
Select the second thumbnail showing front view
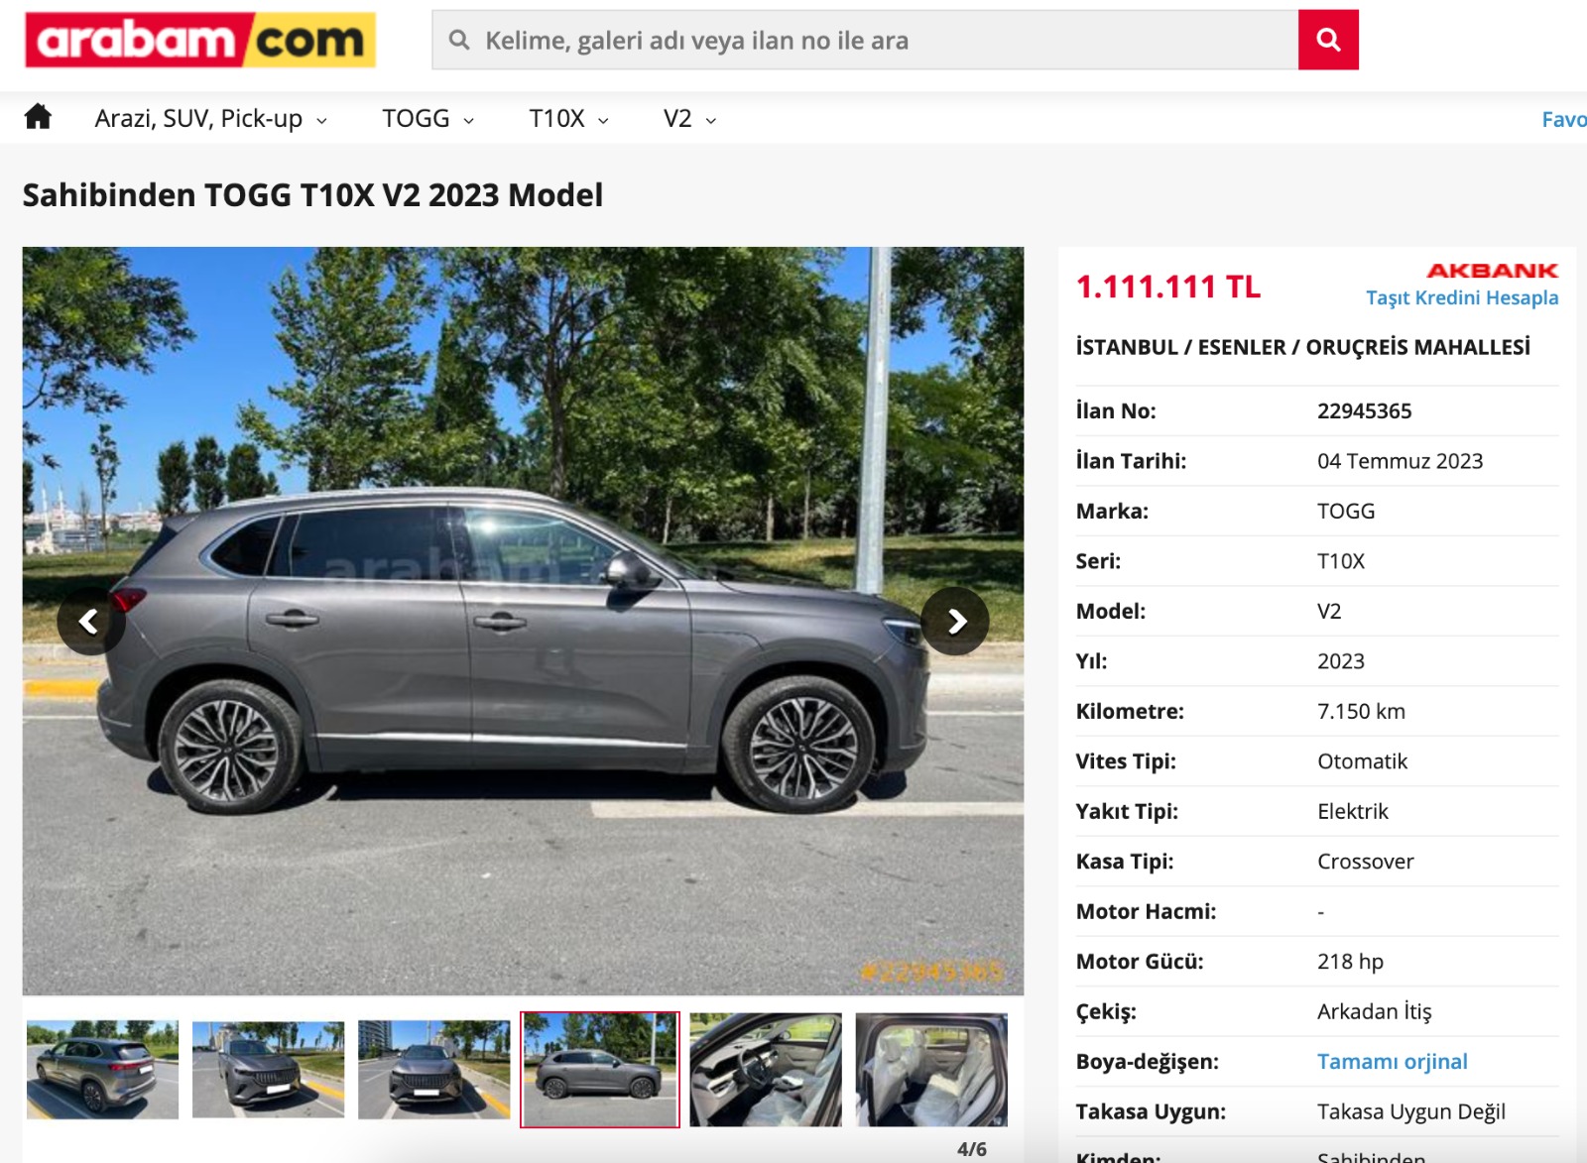(268, 1070)
